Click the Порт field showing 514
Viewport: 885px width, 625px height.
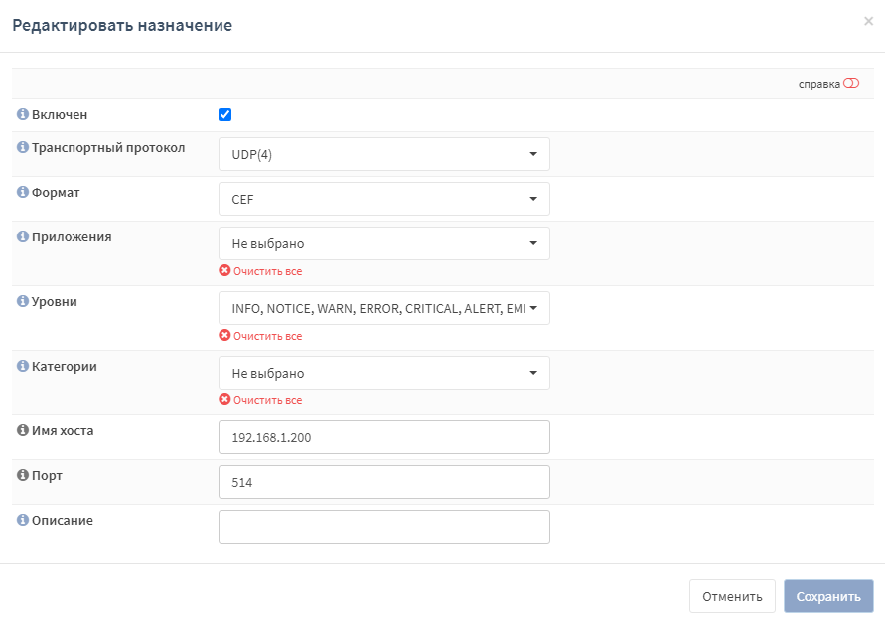(383, 482)
